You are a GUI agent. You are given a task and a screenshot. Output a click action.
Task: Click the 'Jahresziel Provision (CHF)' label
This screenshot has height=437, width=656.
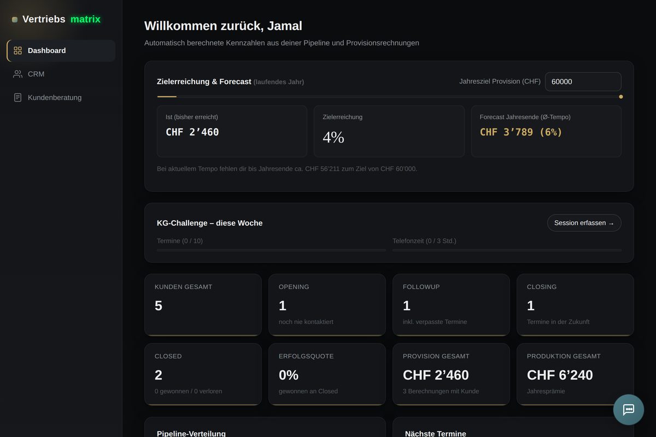500,81
